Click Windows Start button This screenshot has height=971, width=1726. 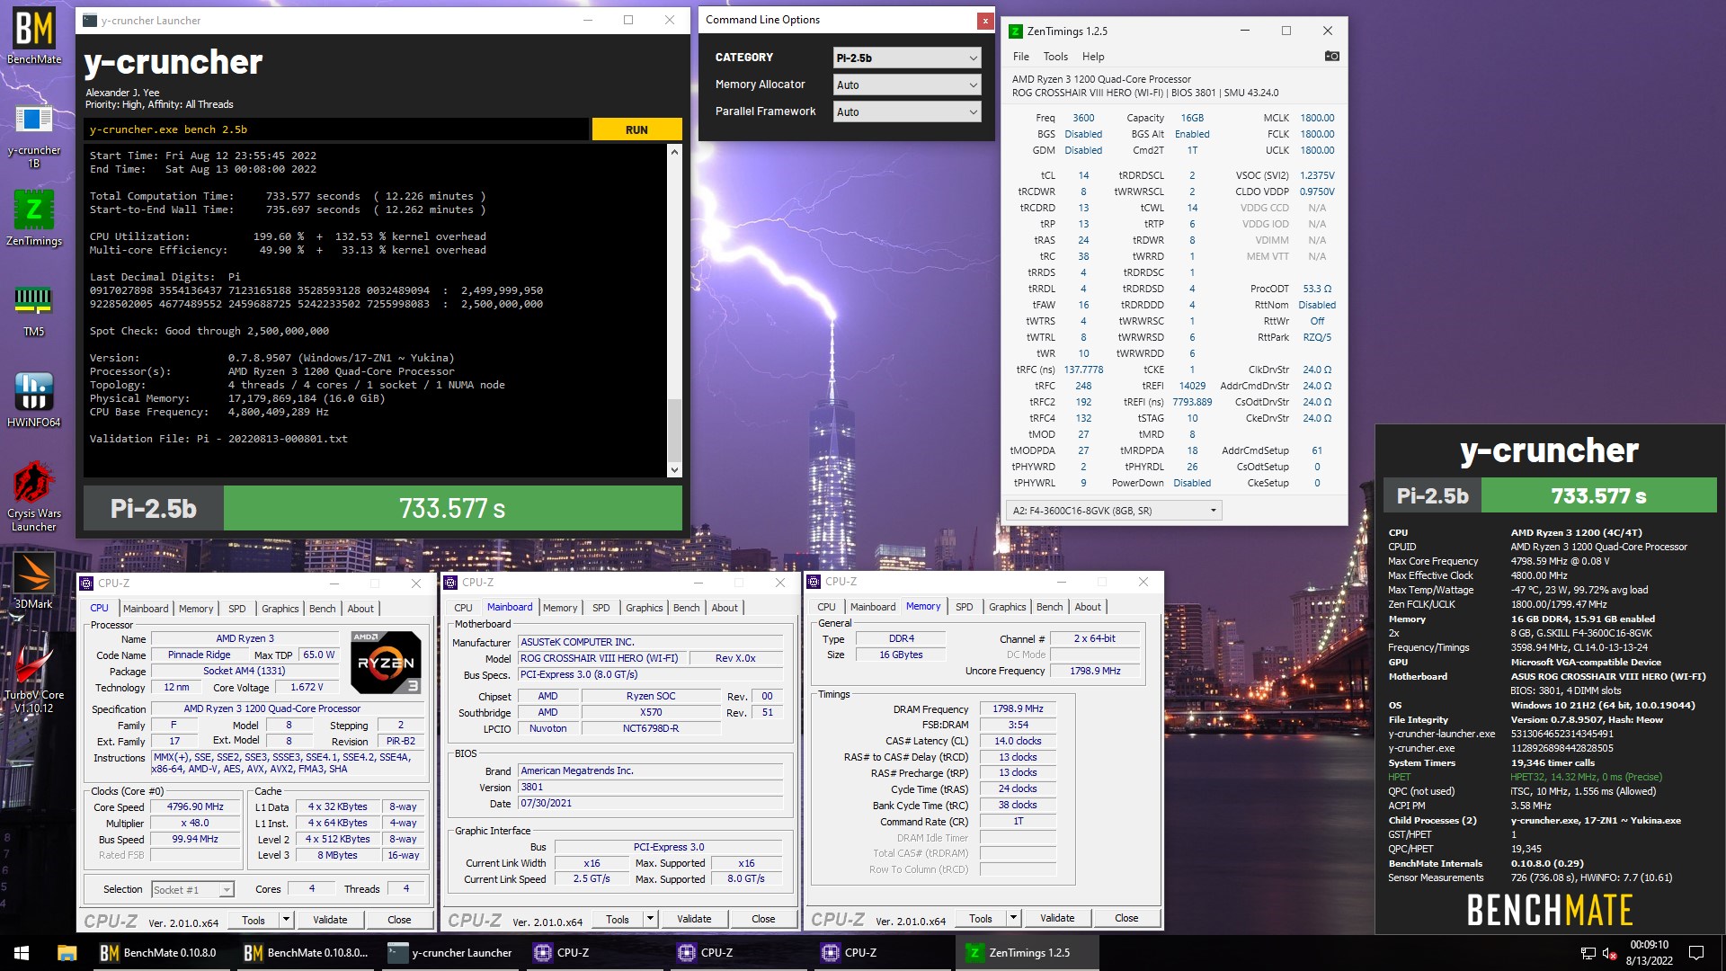pyautogui.click(x=22, y=953)
